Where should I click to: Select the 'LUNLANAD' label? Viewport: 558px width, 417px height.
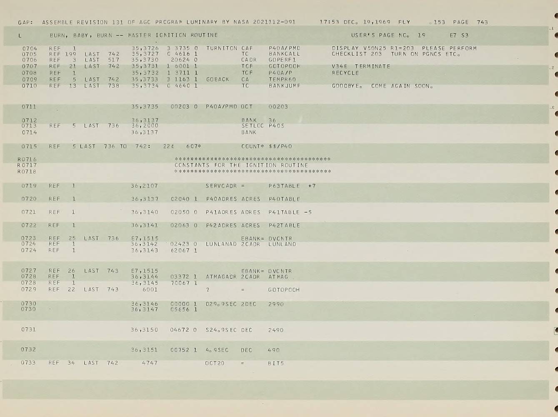221,244
